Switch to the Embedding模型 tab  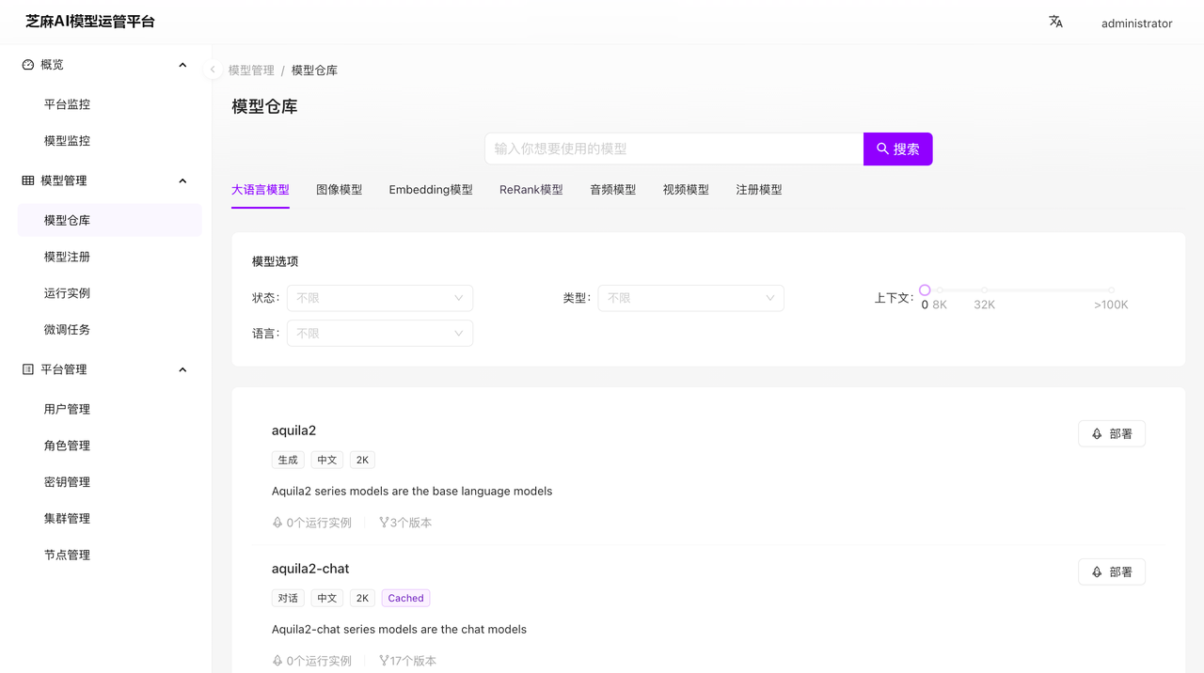click(x=431, y=189)
